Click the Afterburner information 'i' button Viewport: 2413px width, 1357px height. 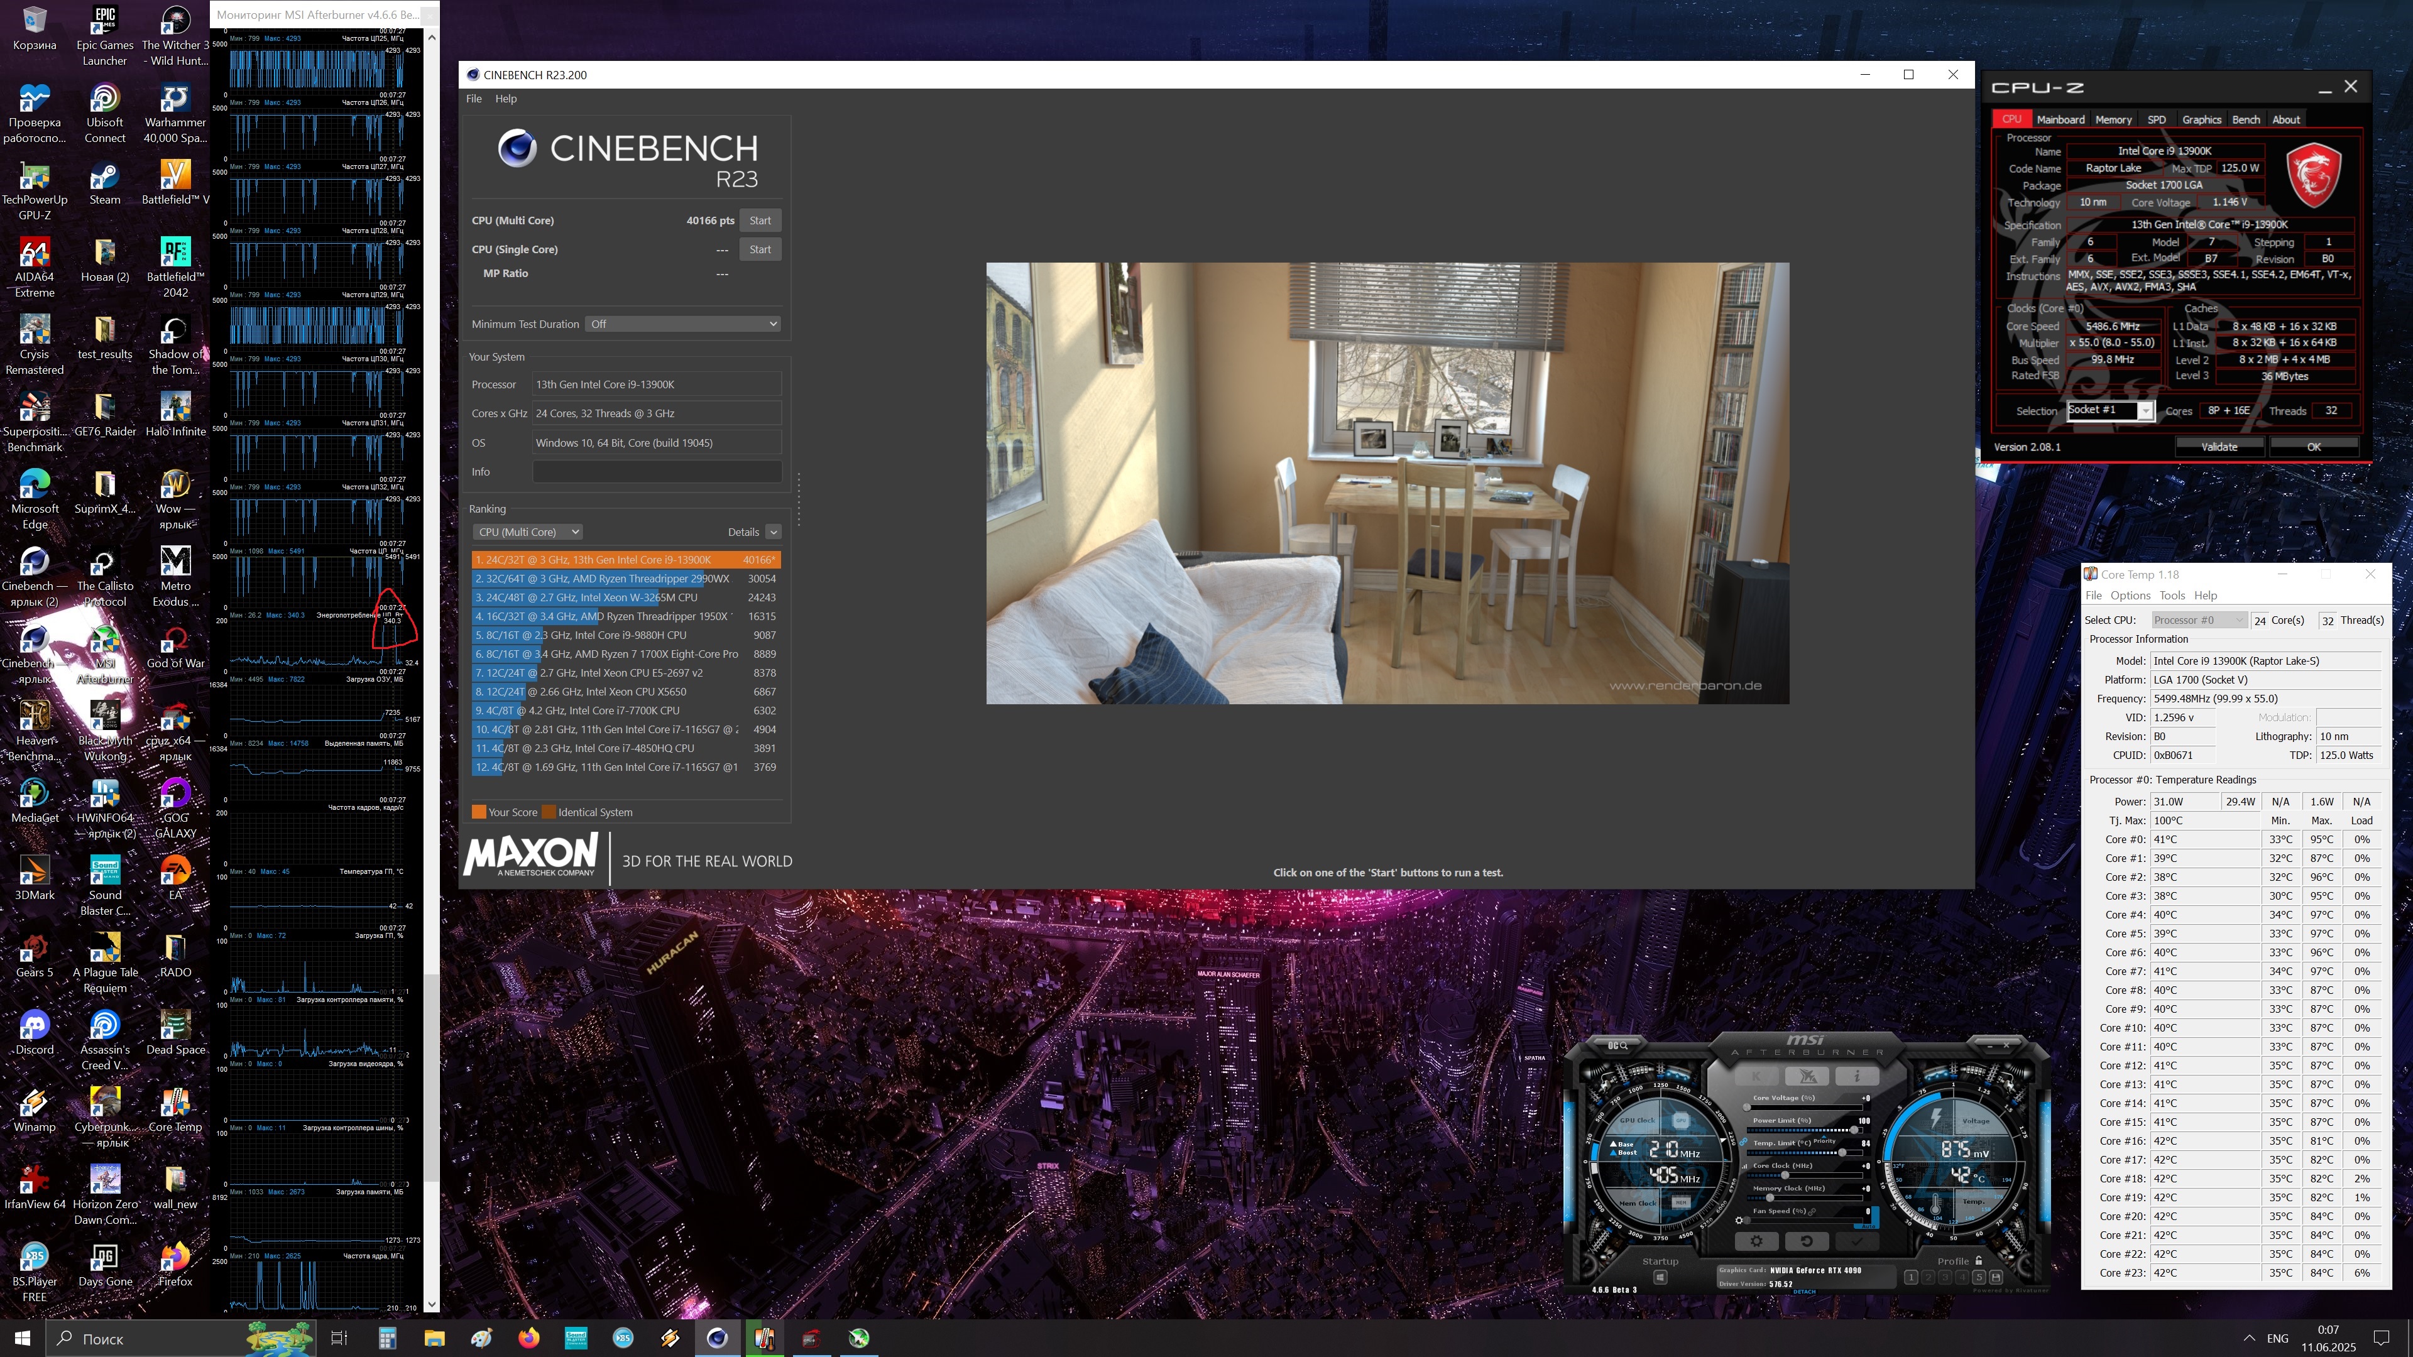pyautogui.click(x=1858, y=1077)
